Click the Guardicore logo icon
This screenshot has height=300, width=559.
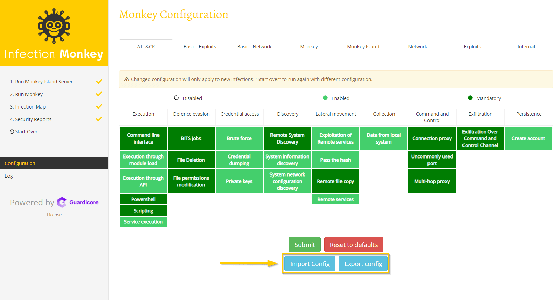point(62,202)
